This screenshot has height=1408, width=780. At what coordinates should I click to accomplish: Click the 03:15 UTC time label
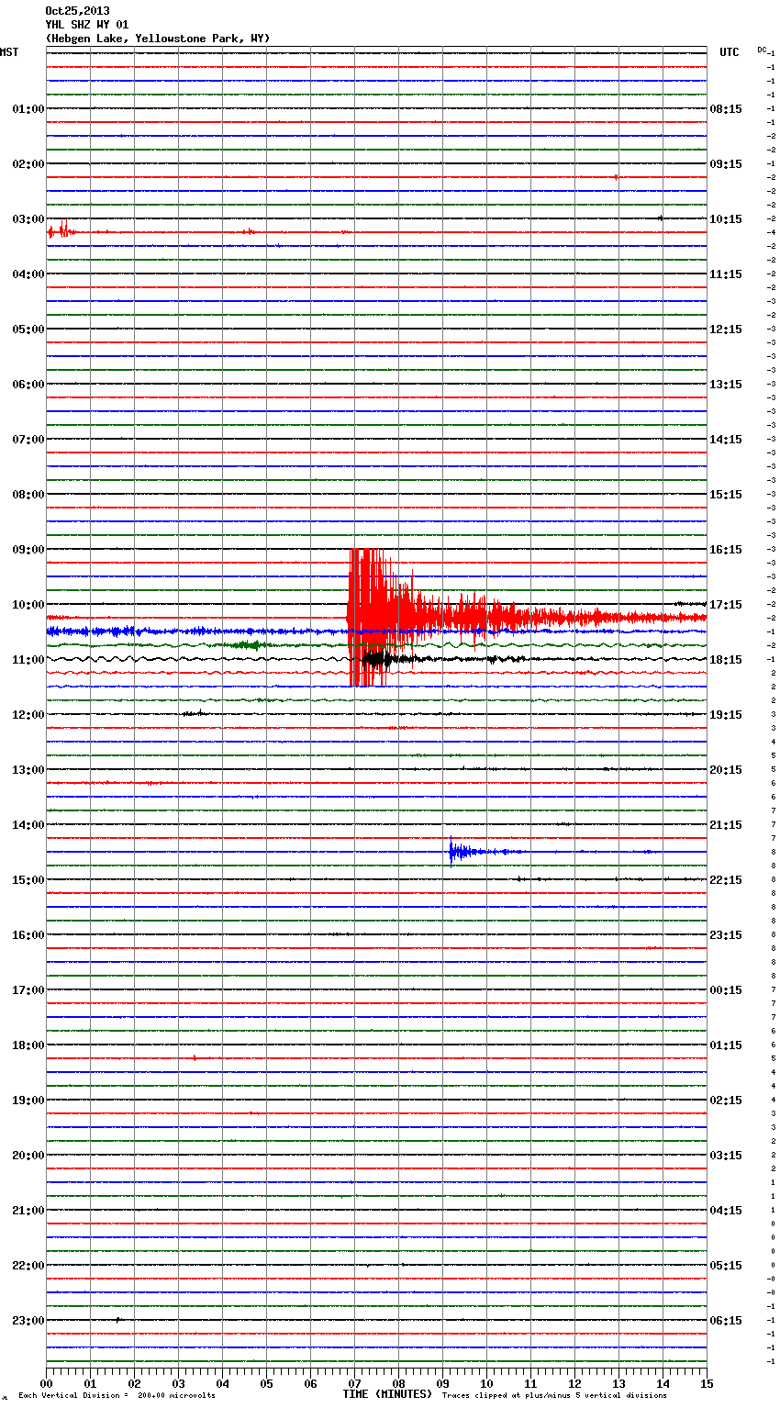coord(726,1156)
